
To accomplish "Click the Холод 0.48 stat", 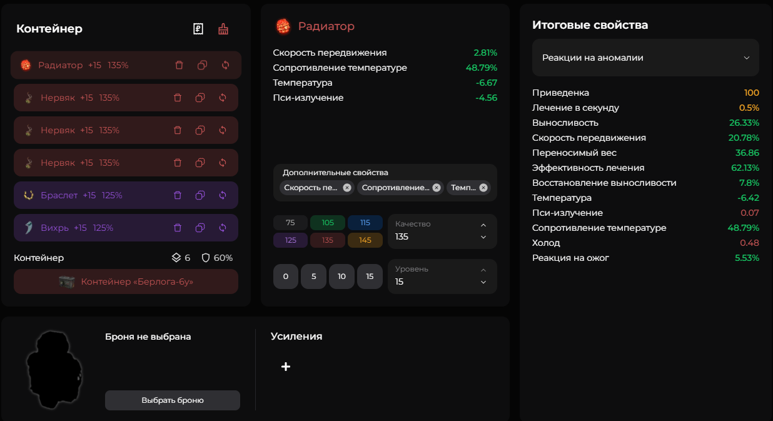I will coord(645,243).
